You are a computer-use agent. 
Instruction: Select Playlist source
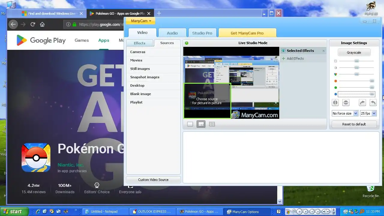(153, 102)
